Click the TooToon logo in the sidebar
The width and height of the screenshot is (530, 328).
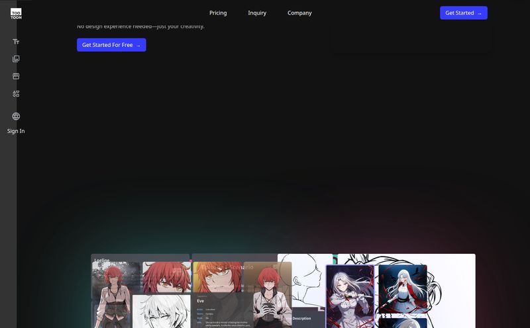(x=16, y=13)
